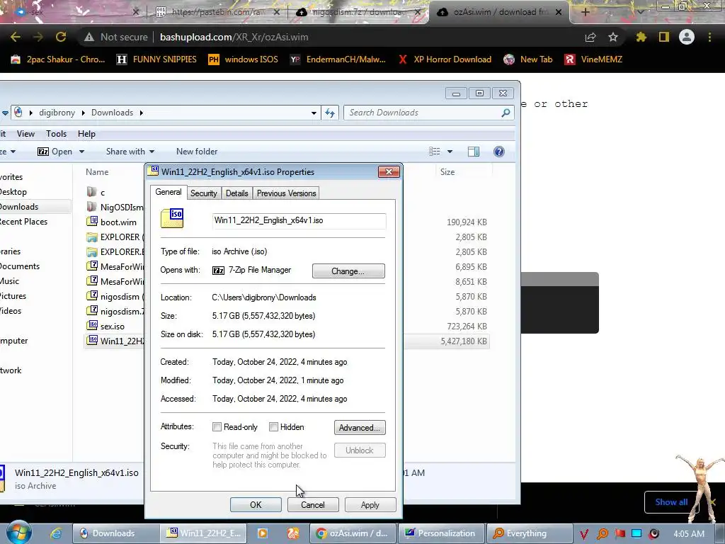Open the View menu in Explorer
Image resolution: width=725 pixels, height=544 pixels.
coord(25,134)
